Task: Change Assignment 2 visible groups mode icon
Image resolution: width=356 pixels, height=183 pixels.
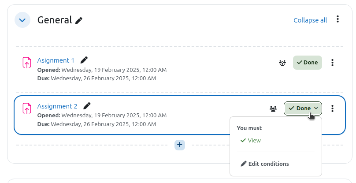Action: [273, 108]
